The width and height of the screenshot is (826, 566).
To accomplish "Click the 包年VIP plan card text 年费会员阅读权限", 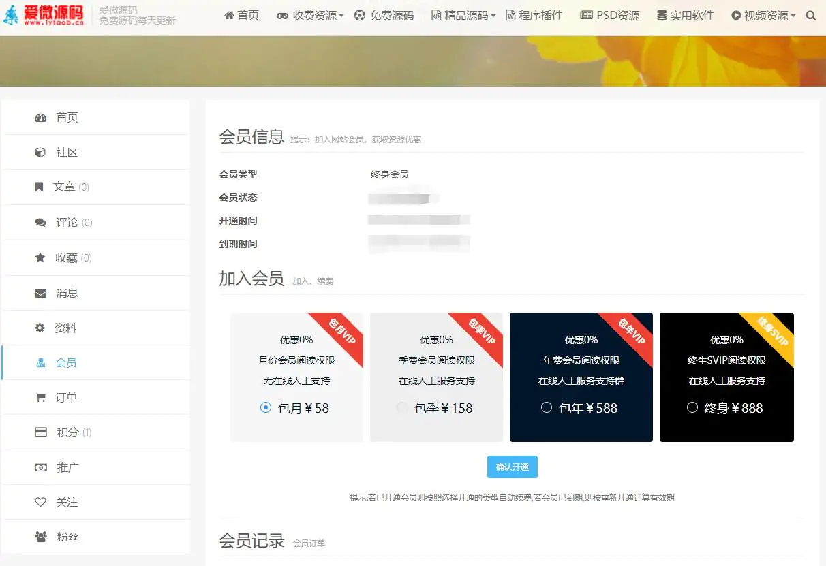I will click(x=581, y=360).
